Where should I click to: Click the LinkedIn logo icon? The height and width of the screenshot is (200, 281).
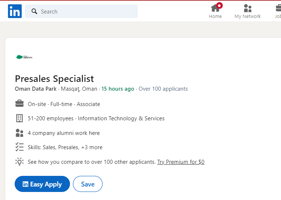pyautogui.click(x=15, y=11)
